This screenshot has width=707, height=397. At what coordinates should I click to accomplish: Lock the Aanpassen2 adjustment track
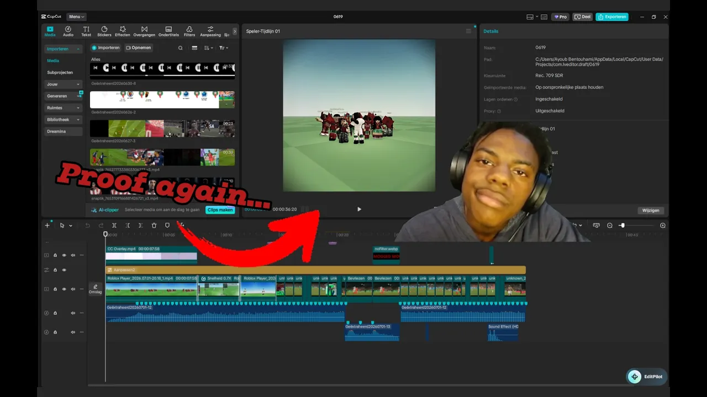point(55,270)
